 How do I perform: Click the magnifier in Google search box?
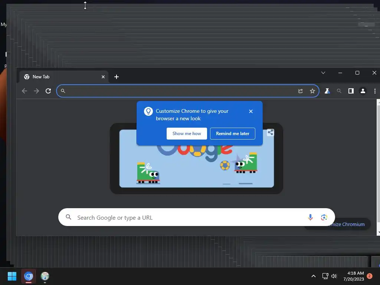[x=69, y=217]
